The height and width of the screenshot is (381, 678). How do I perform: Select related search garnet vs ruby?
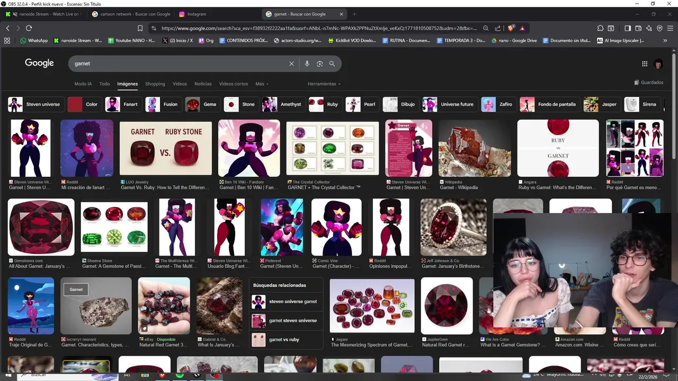pos(286,340)
